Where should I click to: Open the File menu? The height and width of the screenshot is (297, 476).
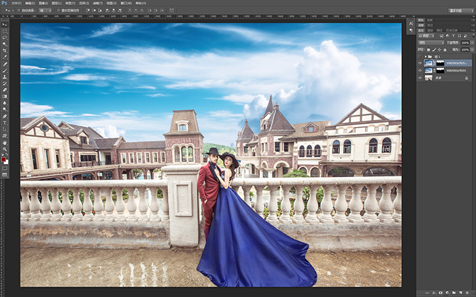coord(16,3)
